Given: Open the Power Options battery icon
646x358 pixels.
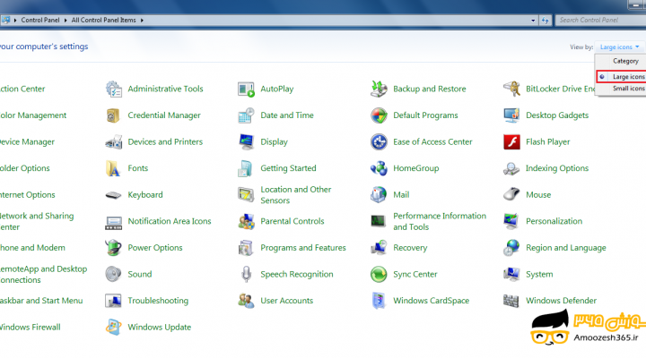Looking at the screenshot, I should coord(113,248).
